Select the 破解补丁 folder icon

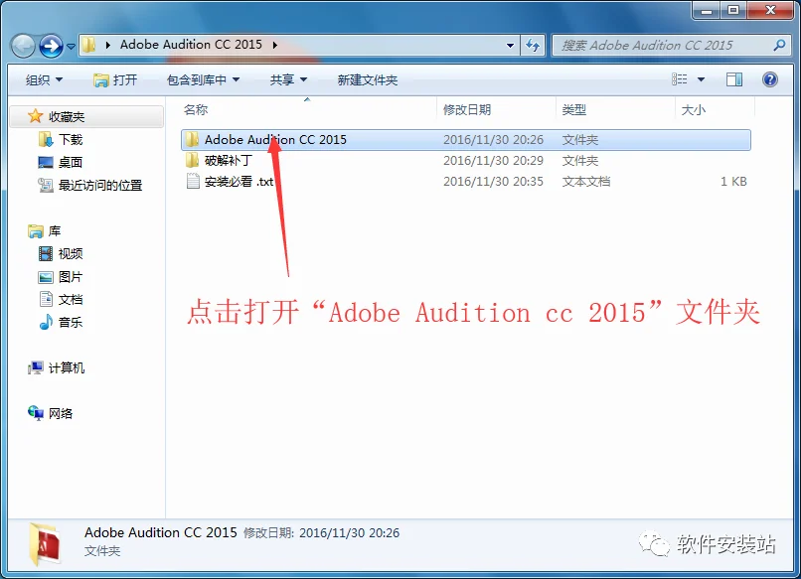click(193, 160)
